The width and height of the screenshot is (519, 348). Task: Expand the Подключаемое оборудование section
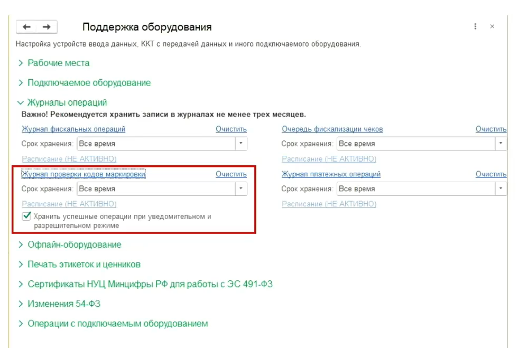tap(89, 83)
